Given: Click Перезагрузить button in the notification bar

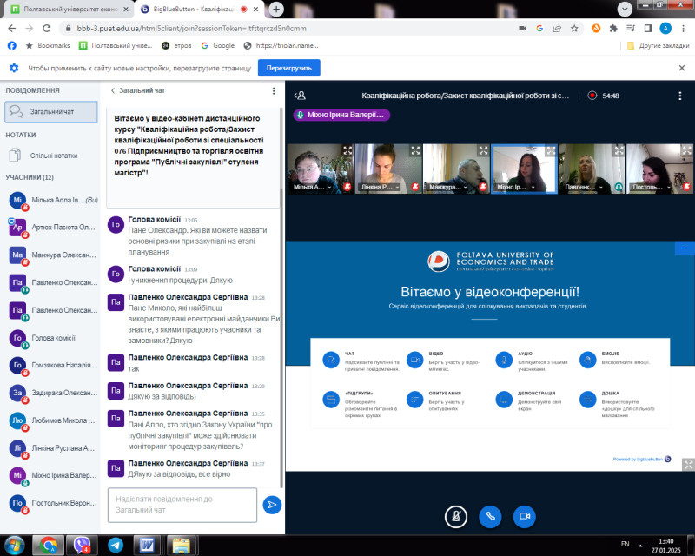Looking at the screenshot, I should coord(289,68).
